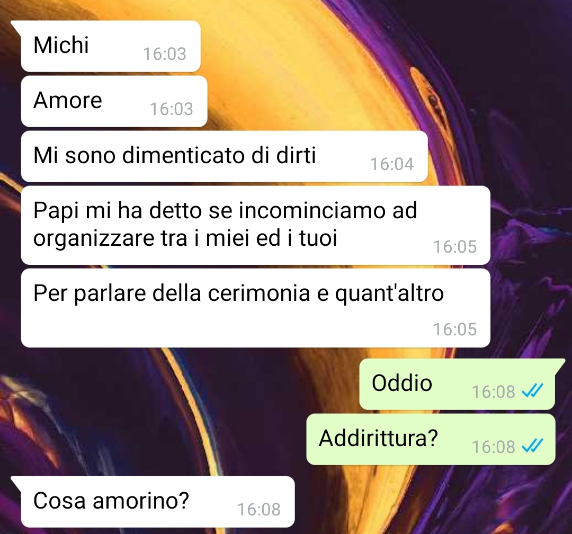Image resolution: width=572 pixels, height=534 pixels.
Task: Tap the green Addirittura? sent message
Action: pyautogui.click(x=431, y=439)
